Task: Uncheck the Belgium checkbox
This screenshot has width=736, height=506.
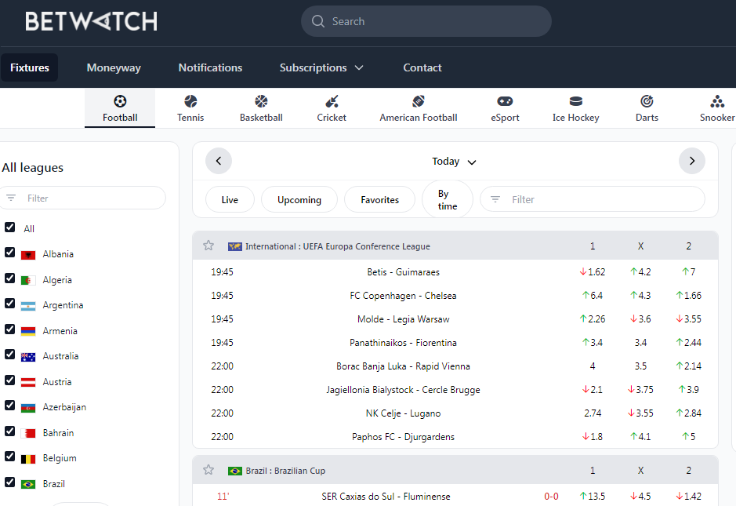Action: pos(10,457)
